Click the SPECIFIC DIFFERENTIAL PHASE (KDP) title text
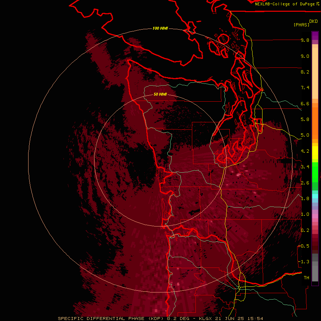The width and height of the screenshot is (321, 321). (111, 319)
